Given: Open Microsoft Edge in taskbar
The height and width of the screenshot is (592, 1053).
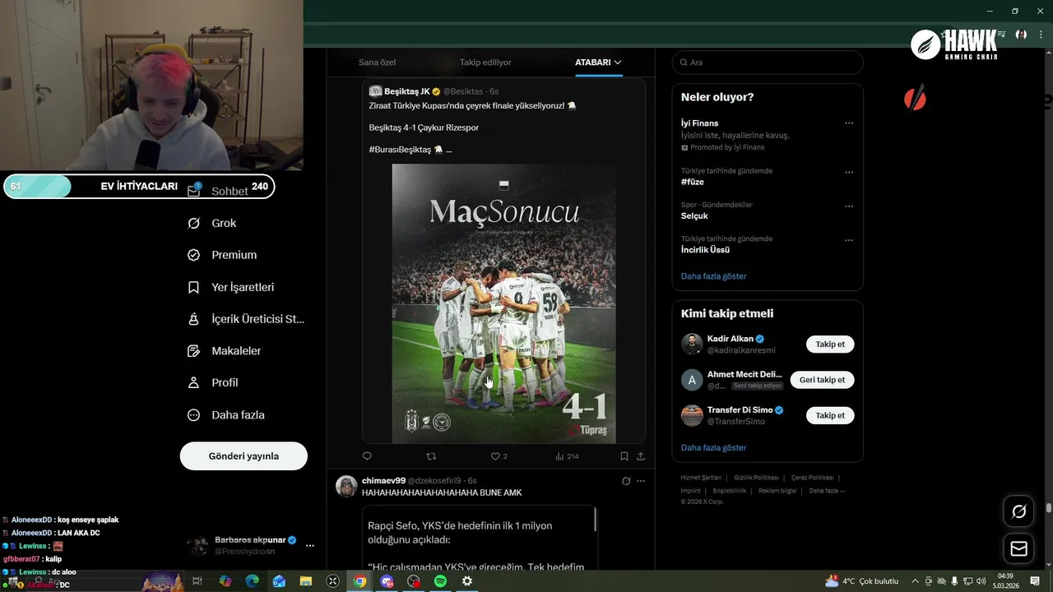Looking at the screenshot, I should coord(253,581).
